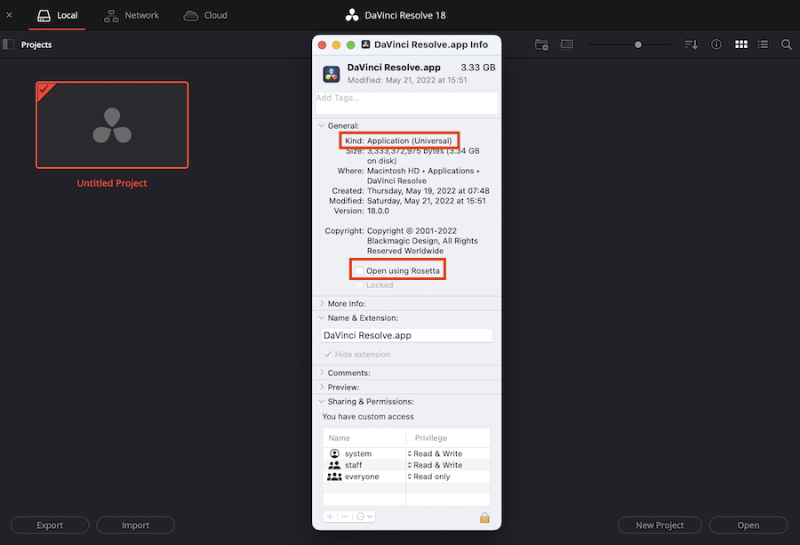Click the add user plus button

click(330, 517)
